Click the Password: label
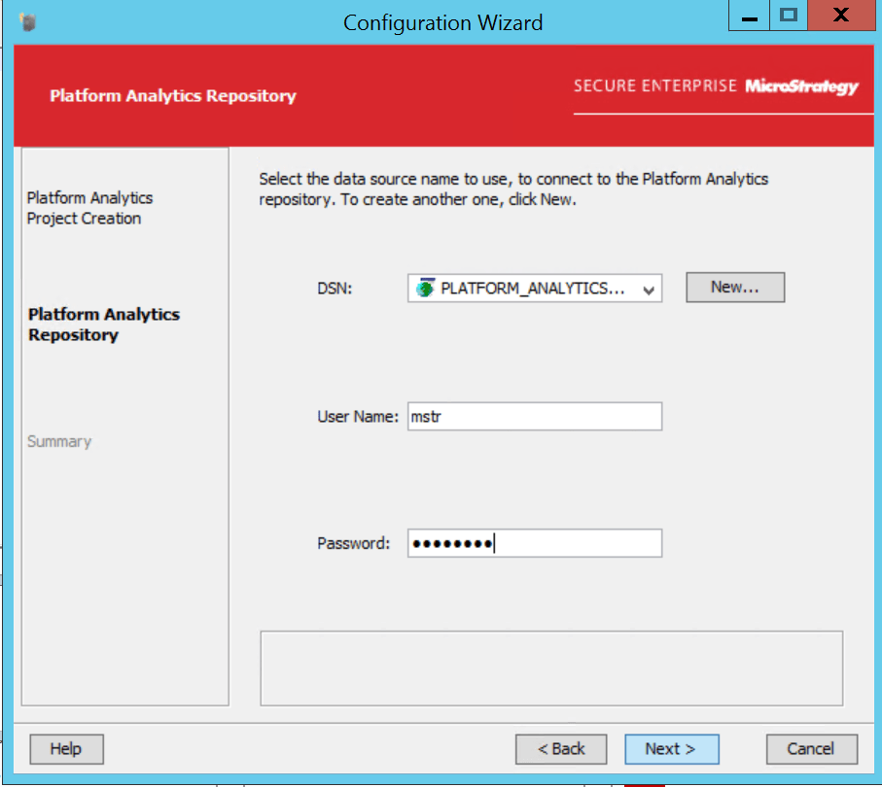 [x=353, y=543]
